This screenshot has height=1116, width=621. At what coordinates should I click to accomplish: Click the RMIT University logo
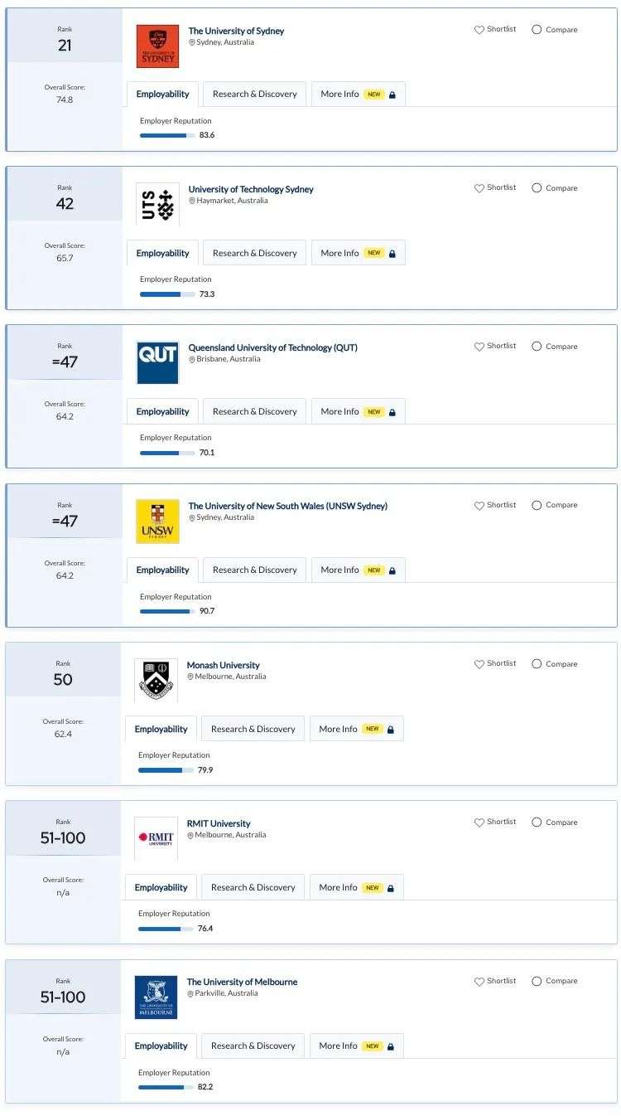[x=156, y=839]
